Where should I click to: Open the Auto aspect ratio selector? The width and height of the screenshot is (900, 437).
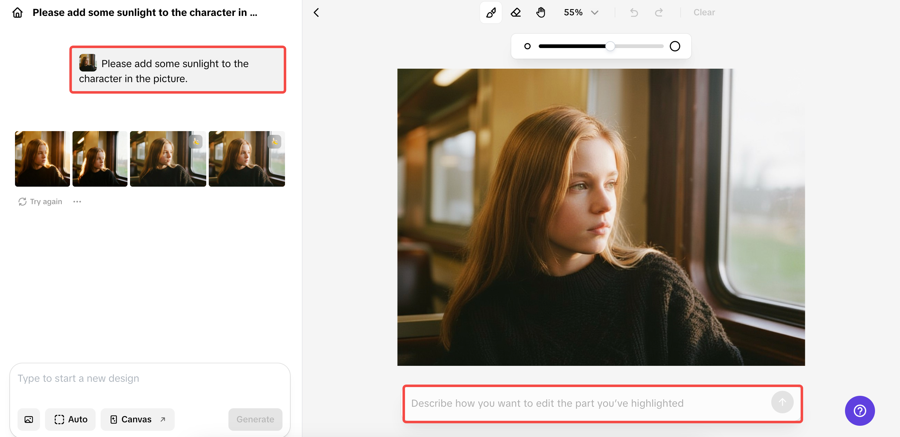[70, 419]
